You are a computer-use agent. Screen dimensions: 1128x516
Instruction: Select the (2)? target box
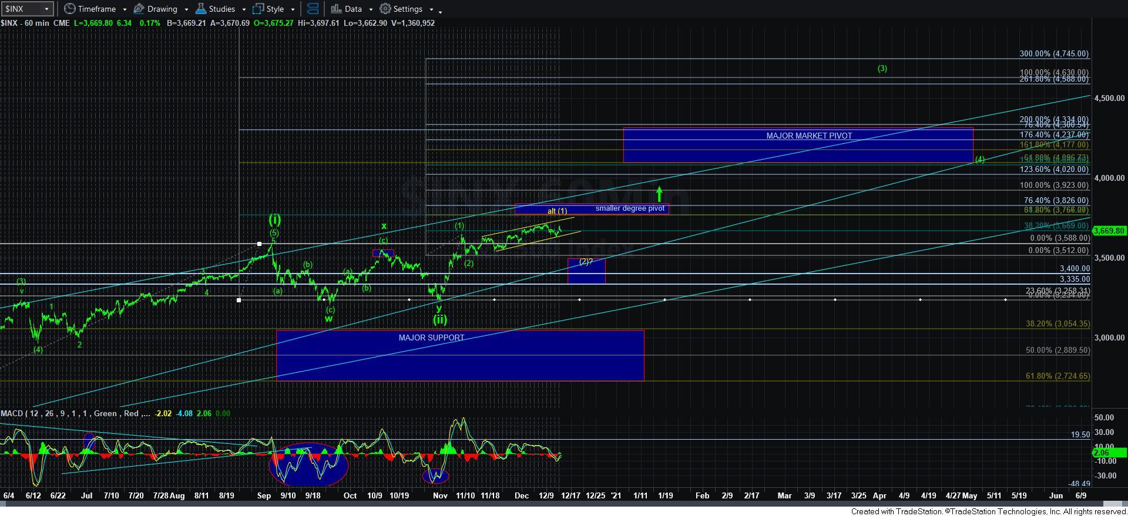coord(586,271)
